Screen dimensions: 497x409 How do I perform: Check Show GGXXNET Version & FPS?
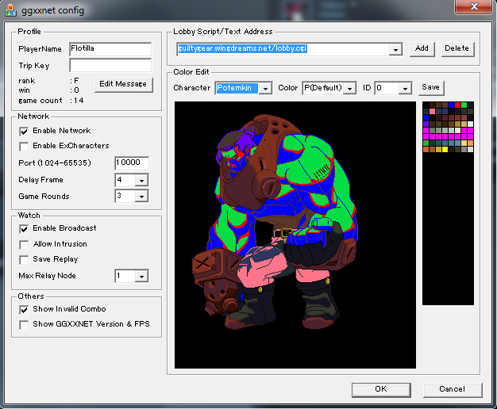pyautogui.click(x=24, y=324)
